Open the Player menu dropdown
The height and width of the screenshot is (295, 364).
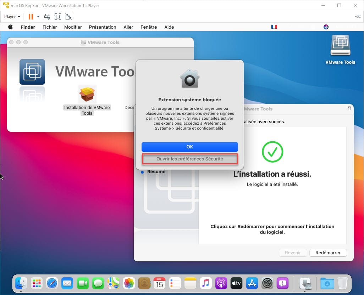[12, 17]
